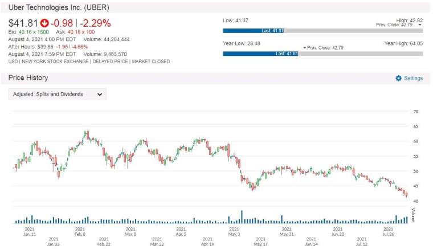Open the Settings link in Price History
433x249 pixels.
[x=413, y=78]
